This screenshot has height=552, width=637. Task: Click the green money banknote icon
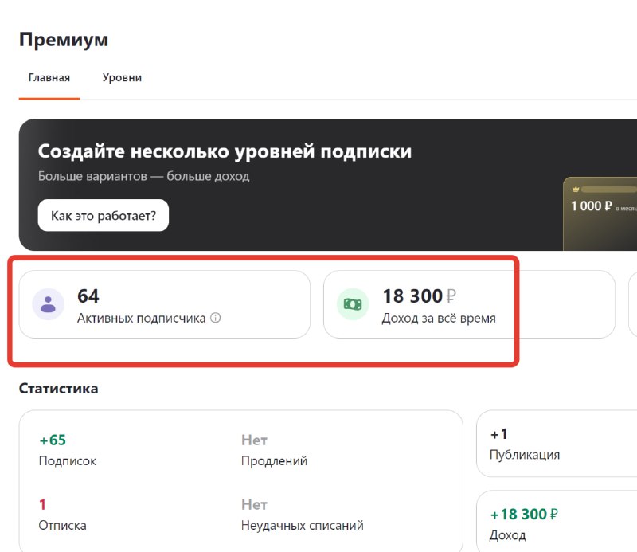pyautogui.click(x=353, y=304)
